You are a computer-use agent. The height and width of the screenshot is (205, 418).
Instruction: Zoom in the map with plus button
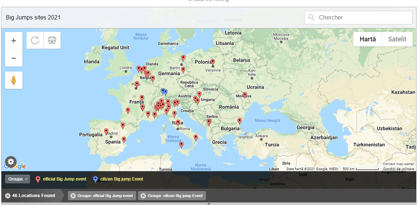tap(14, 41)
